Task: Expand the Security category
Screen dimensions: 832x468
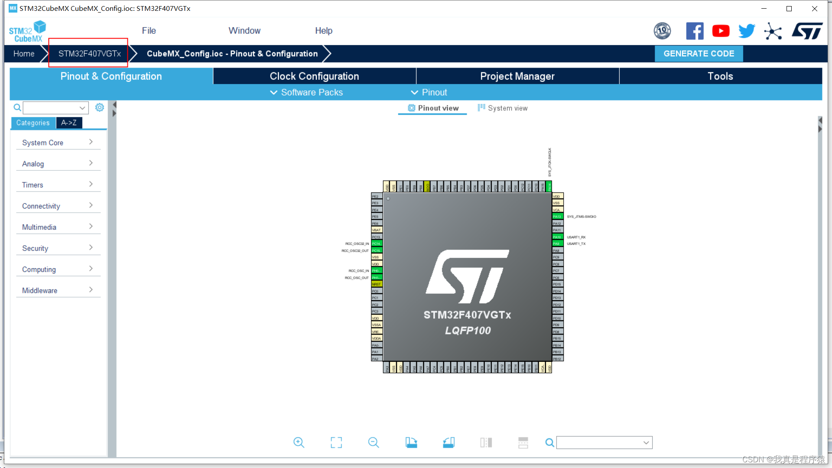Action: pos(58,248)
